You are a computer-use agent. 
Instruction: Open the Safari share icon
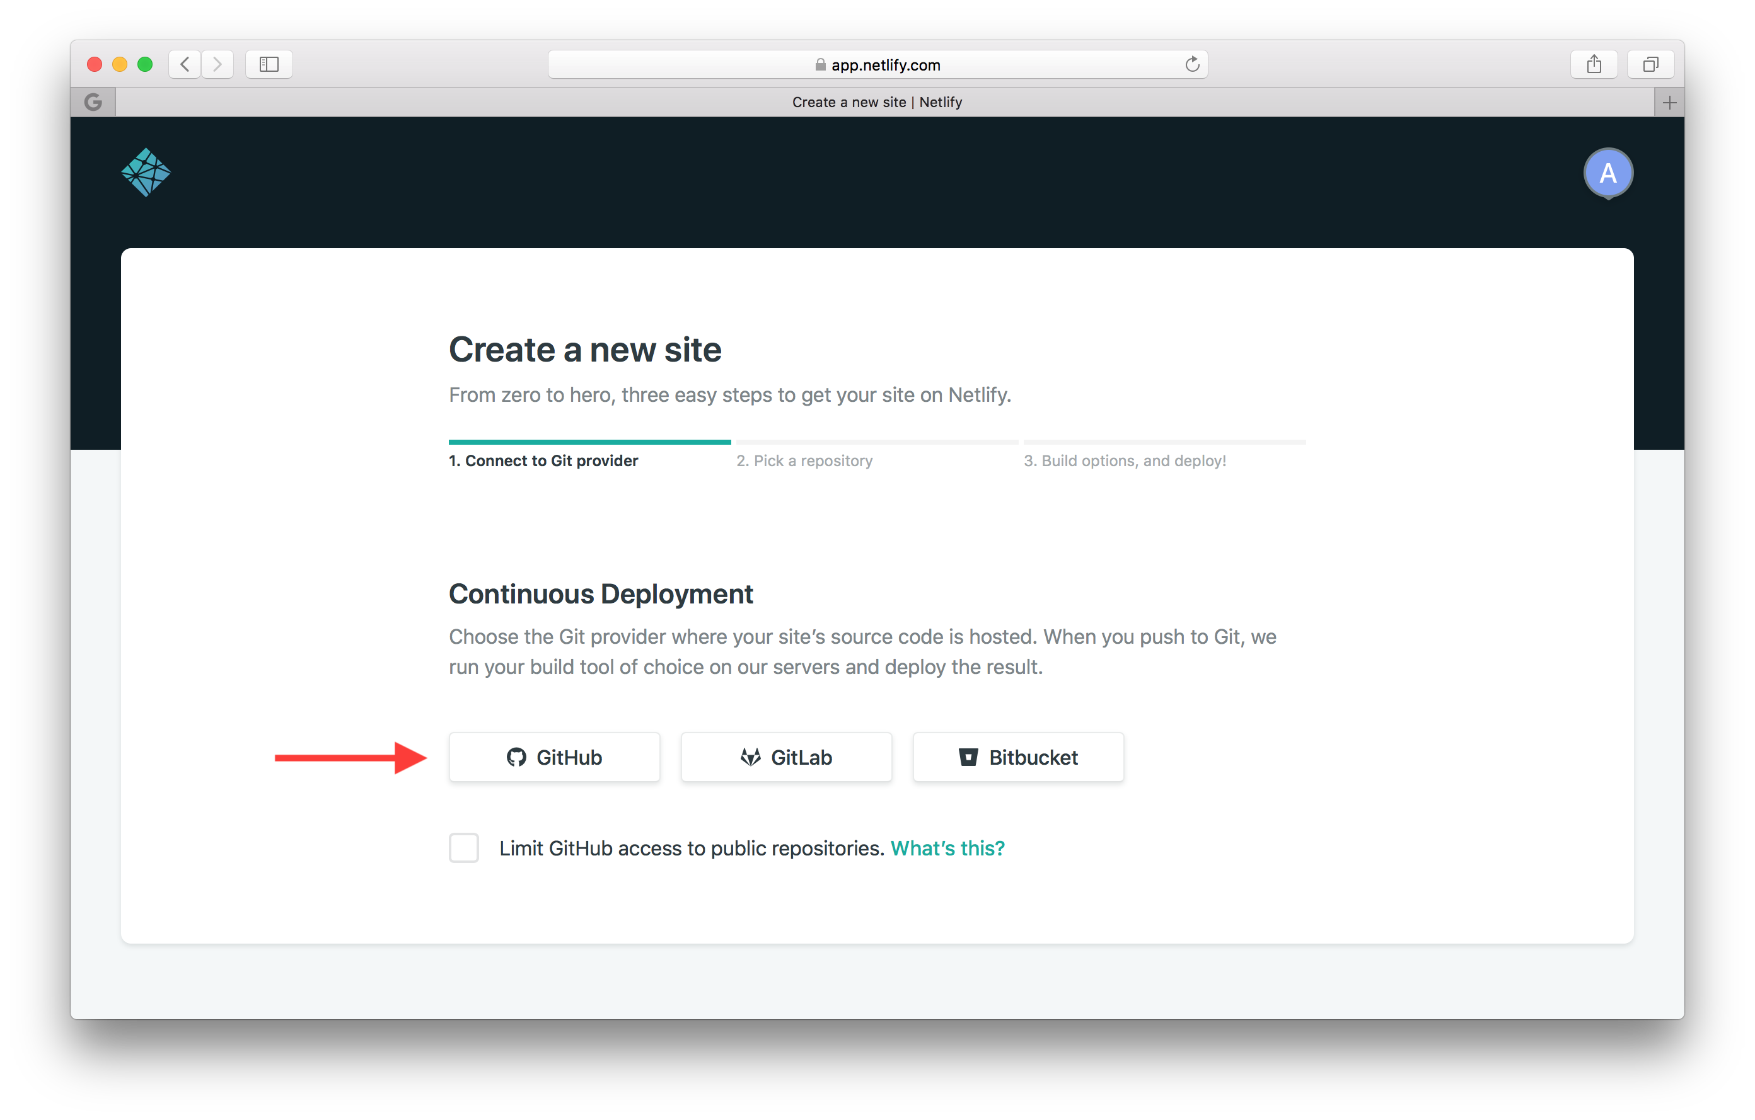click(x=1593, y=64)
